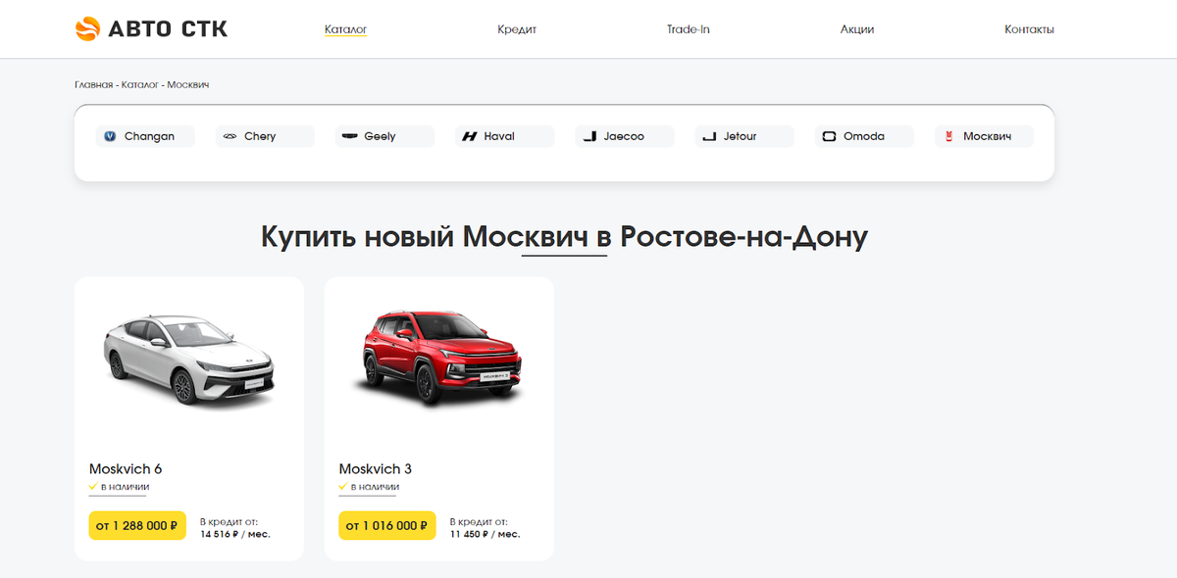Select the Geely brand label

pyautogui.click(x=380, y=136)
